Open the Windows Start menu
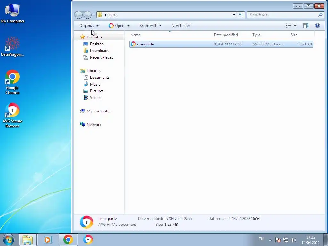Screen dimensions: 328x246 click(x=9, y=240)
